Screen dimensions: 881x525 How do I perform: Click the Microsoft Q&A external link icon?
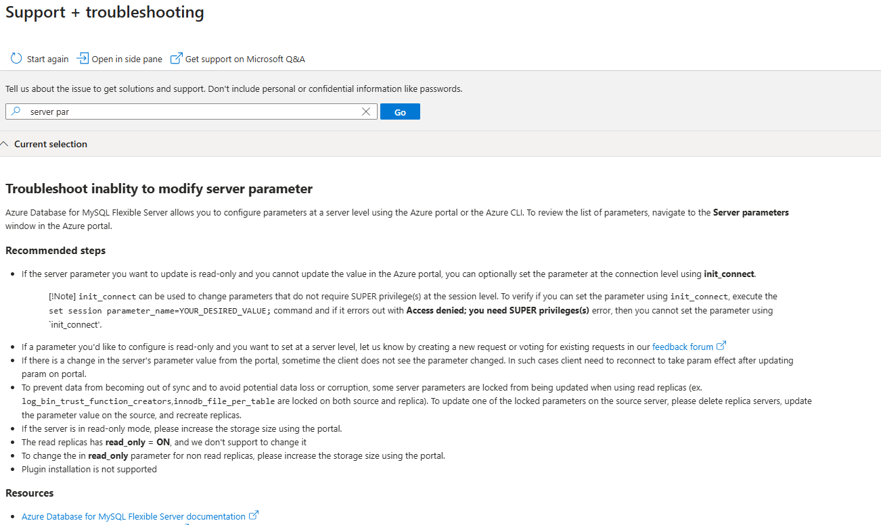click(176, 59)
